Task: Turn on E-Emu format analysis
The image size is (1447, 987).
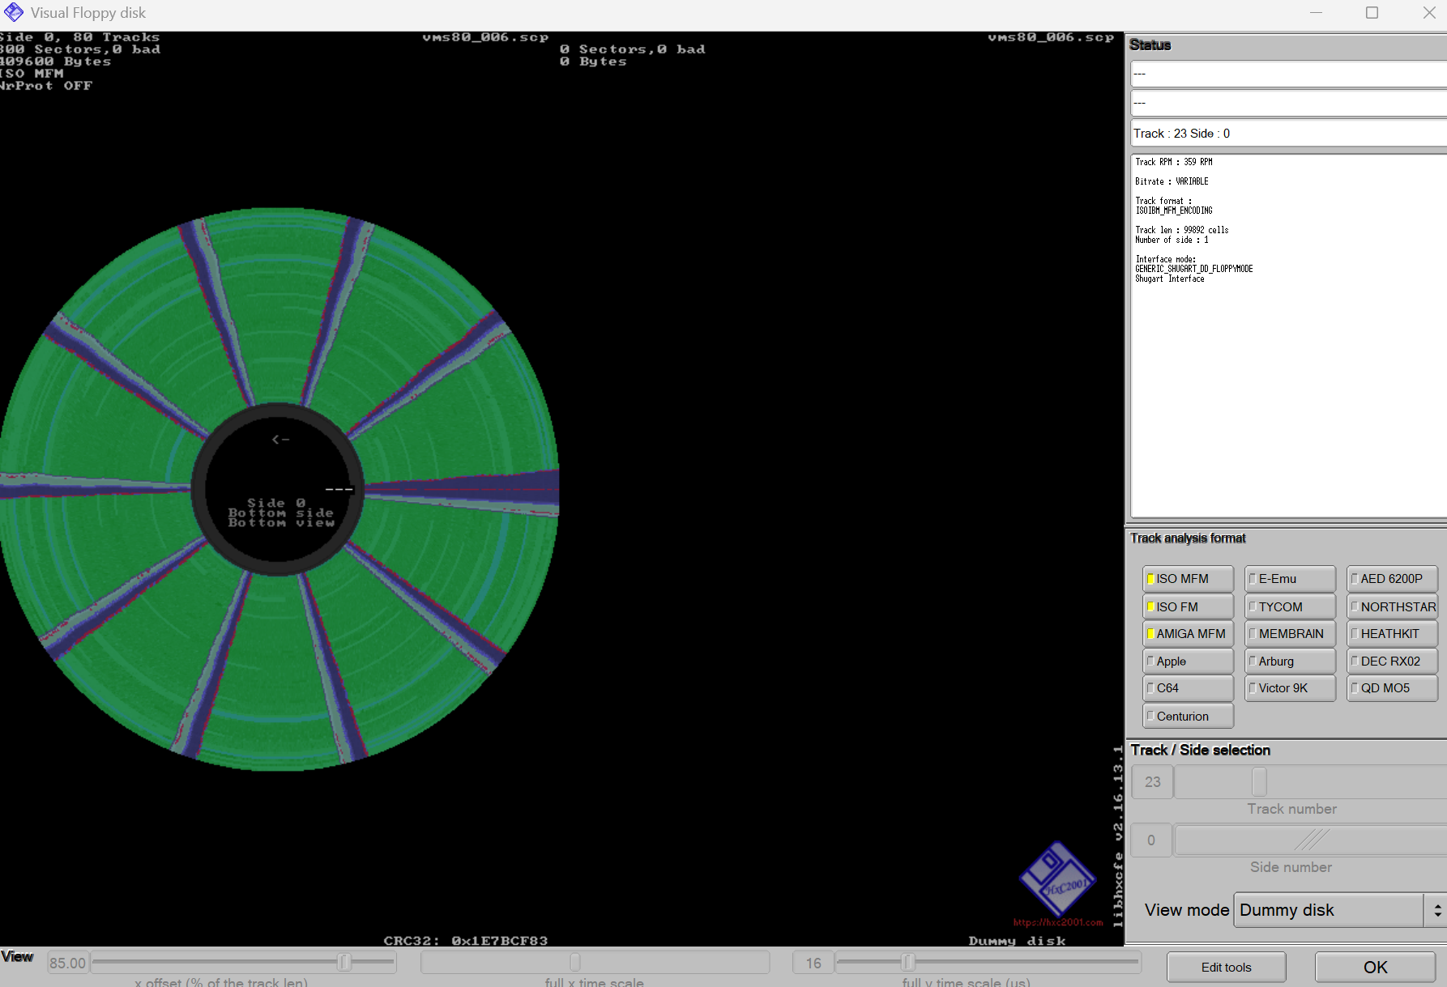Action: pos(1290,579)
